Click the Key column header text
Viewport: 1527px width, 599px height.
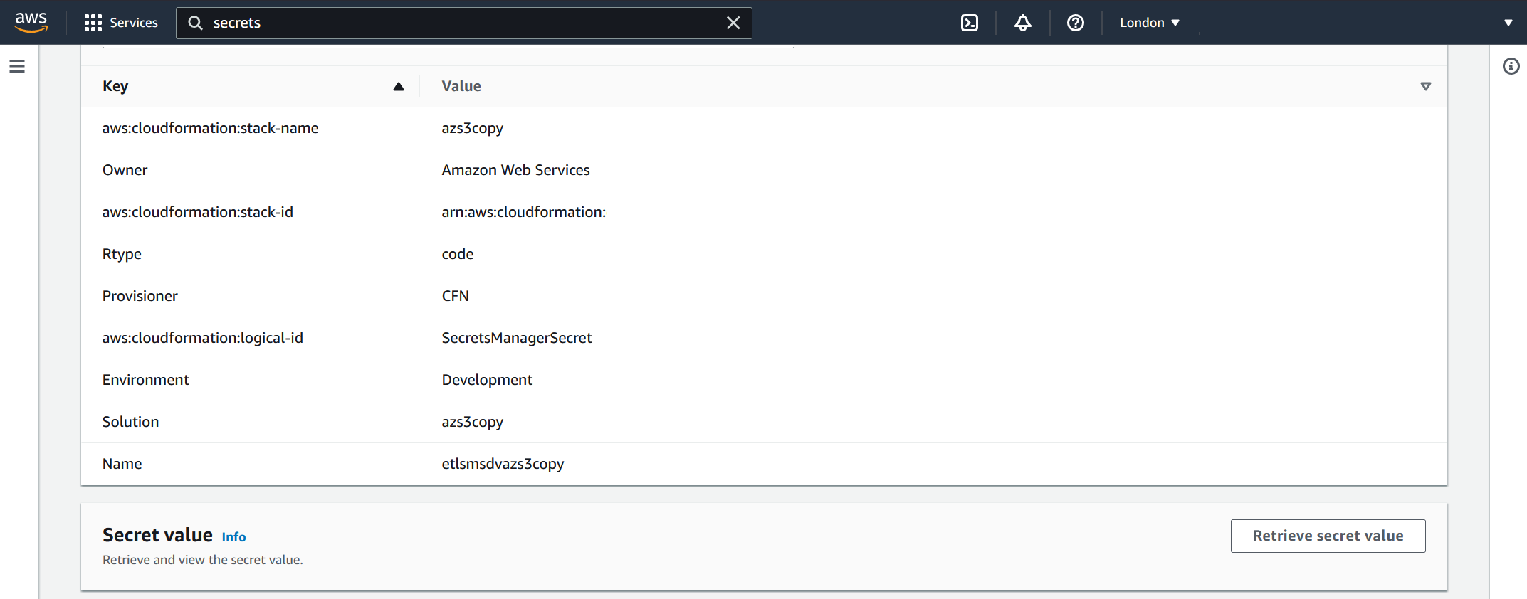point(115,86)
